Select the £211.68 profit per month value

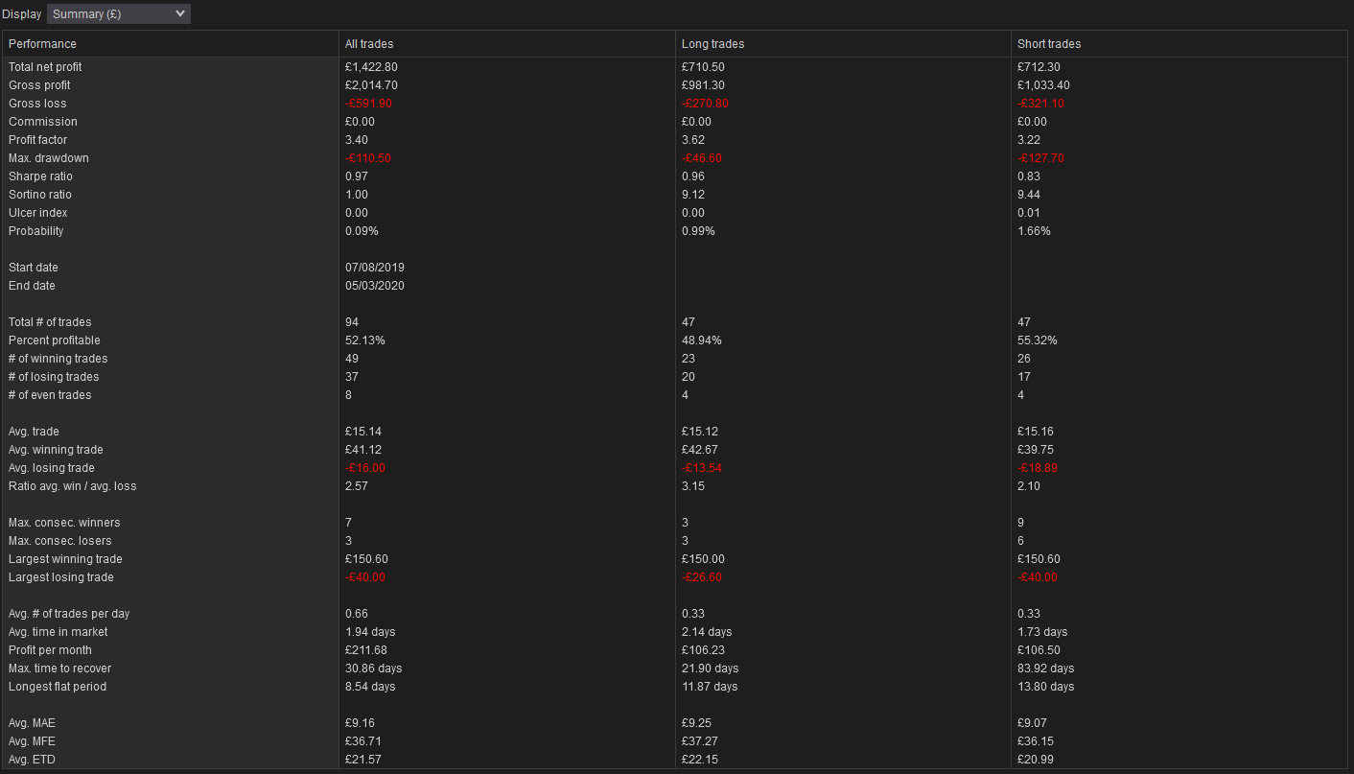click(x=365, y=650)
